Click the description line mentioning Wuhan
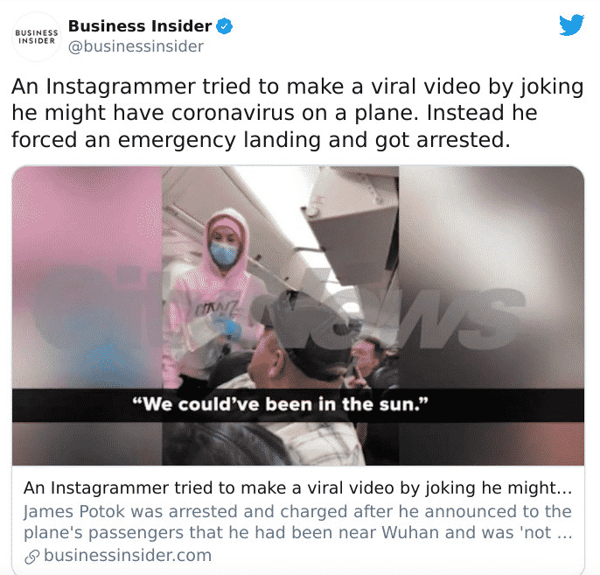 point(297,532)
